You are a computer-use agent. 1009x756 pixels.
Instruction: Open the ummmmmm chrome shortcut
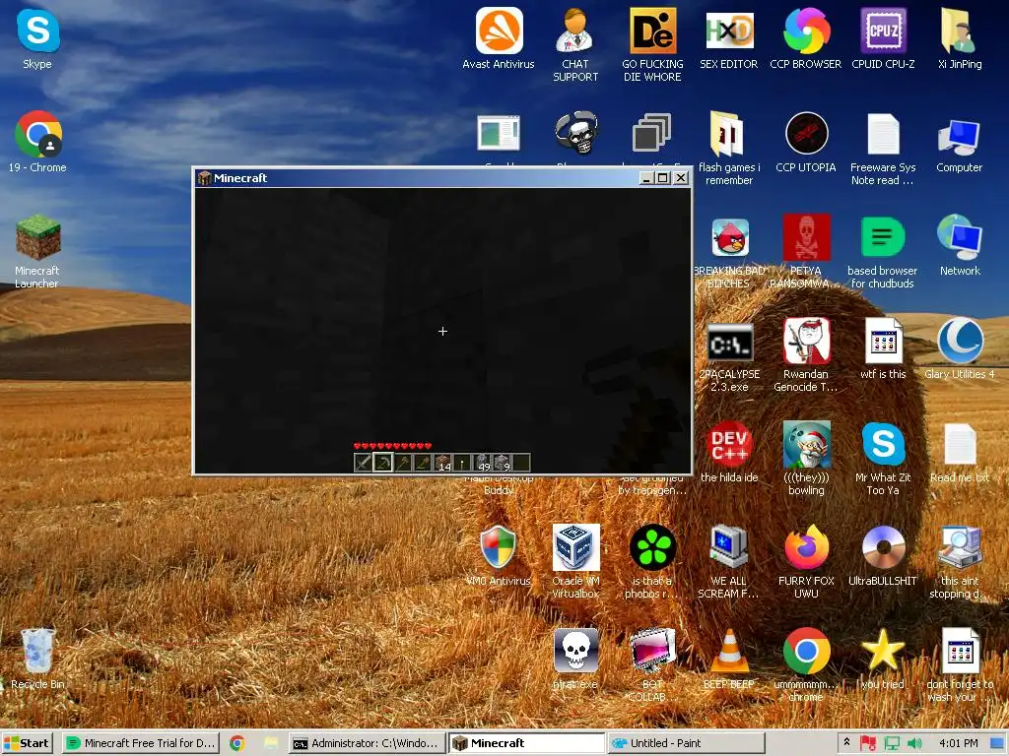tap(806, 664)
